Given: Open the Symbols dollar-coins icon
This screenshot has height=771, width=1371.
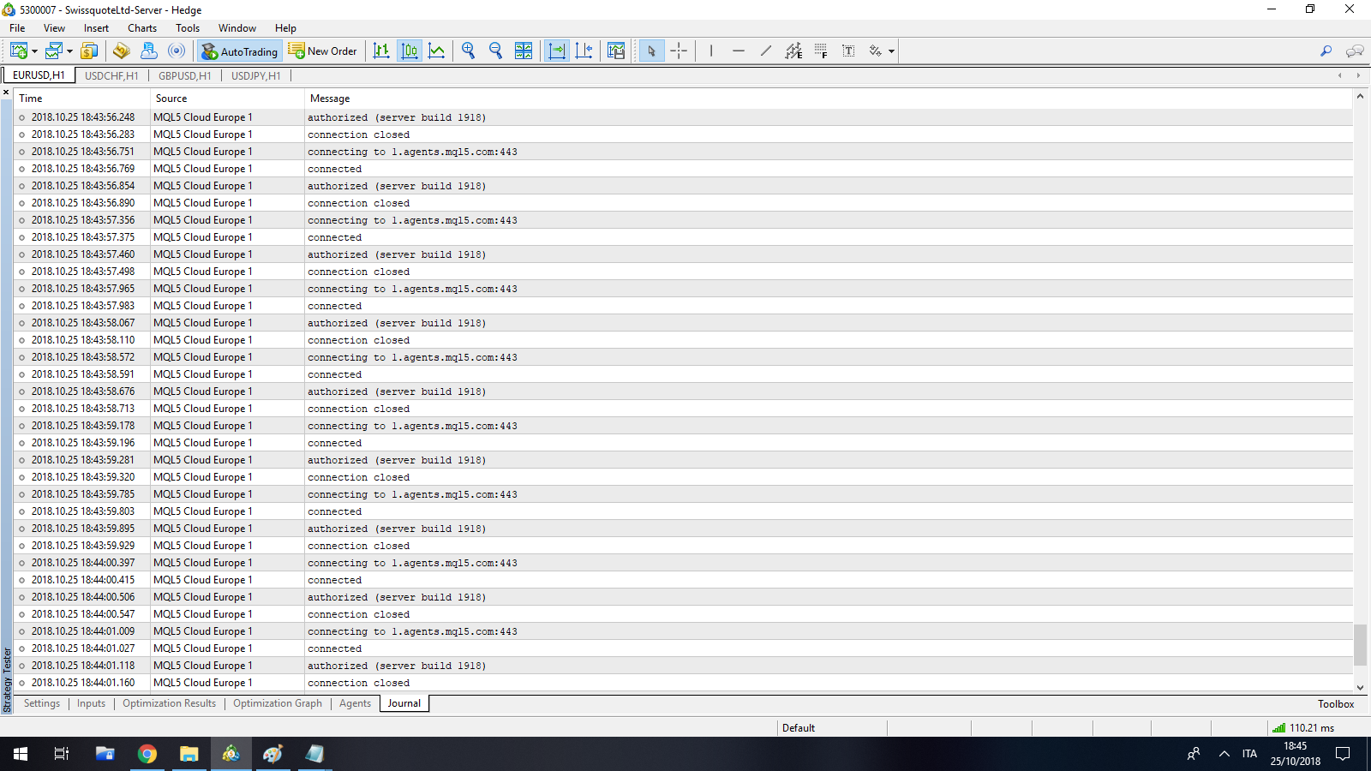Looking at the screenshot, I should point(89,51).
